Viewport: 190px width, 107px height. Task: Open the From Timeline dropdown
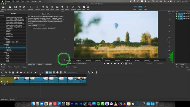pyautogui.click(x=38, y=25)
